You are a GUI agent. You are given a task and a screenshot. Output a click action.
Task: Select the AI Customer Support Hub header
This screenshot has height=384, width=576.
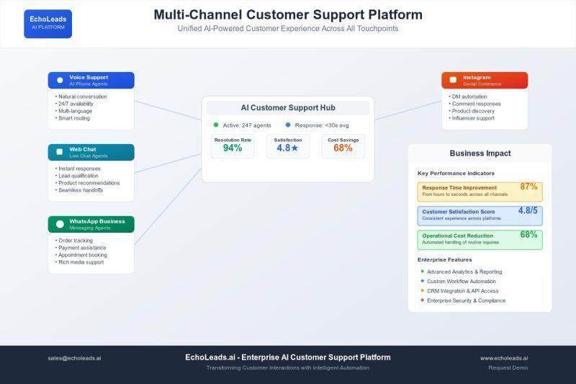pyautogui.click(x=288, y=108)
